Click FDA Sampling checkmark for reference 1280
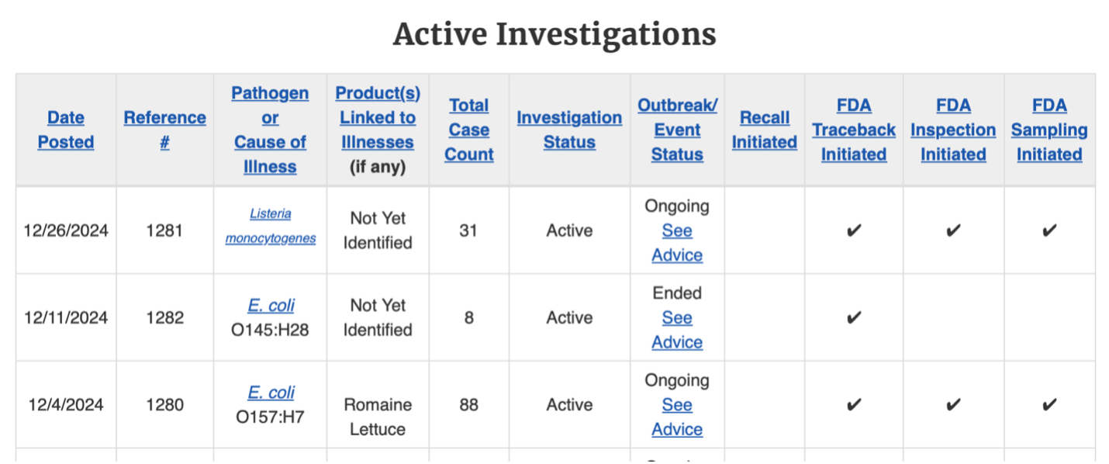The image size is (1109, 464). [x=1049, y=404]
